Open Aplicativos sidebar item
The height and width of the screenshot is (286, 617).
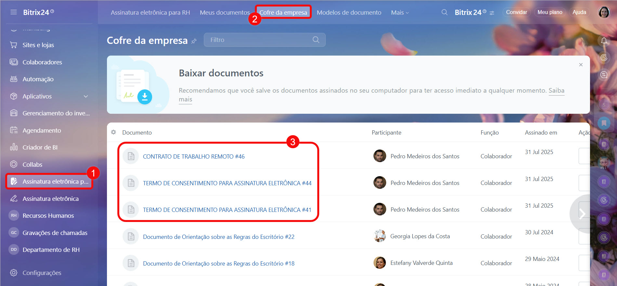[x=37, y=96]
